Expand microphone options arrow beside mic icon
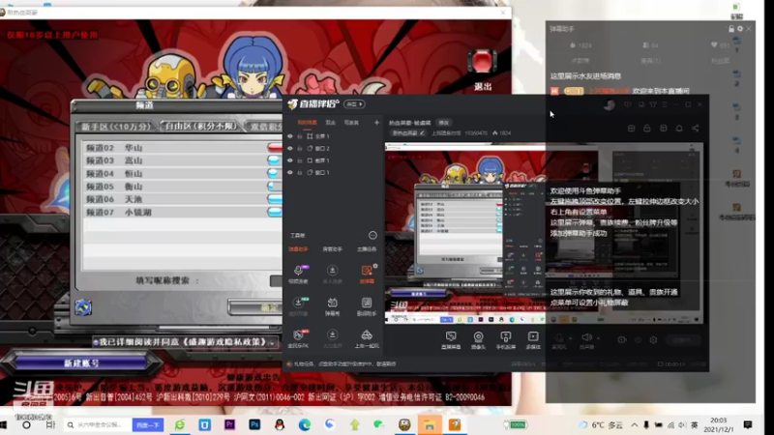 click(570, 339)
